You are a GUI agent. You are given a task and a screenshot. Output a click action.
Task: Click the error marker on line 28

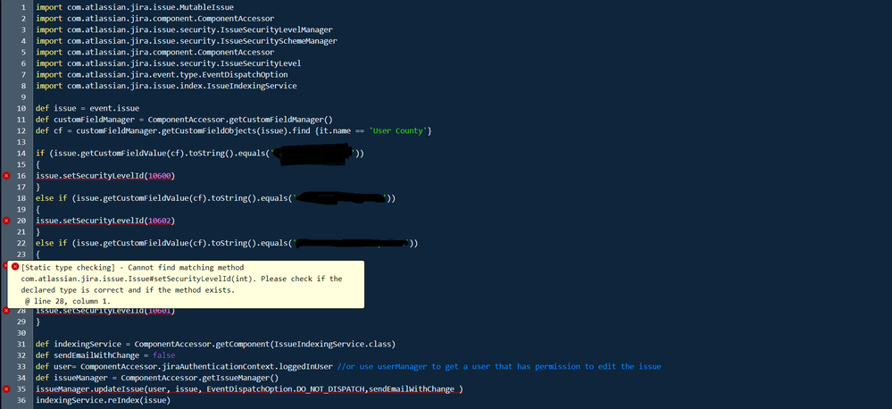(6, 311)
